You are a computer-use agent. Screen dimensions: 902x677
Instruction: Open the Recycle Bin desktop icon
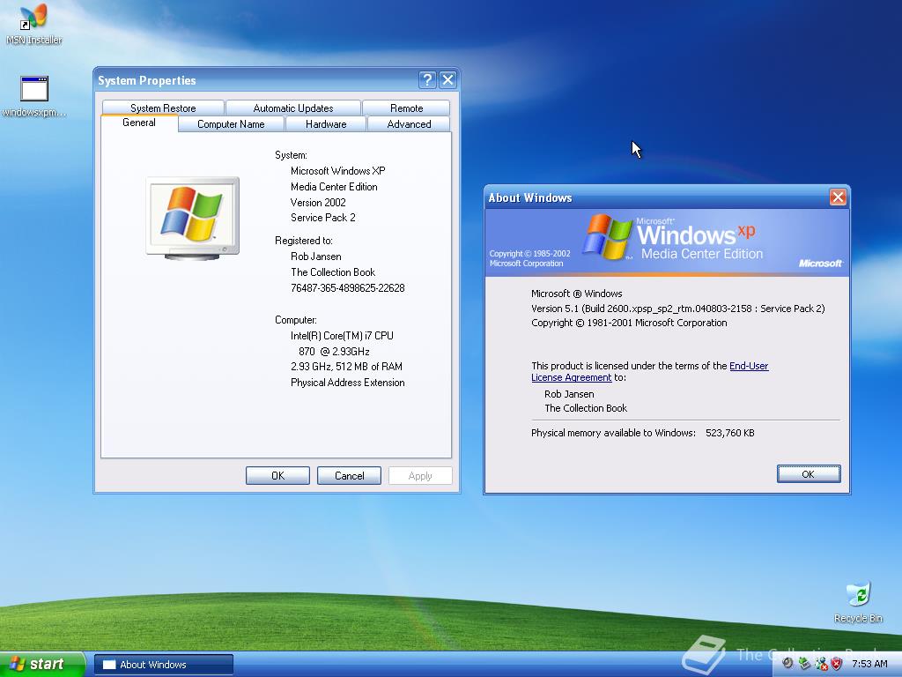[858, 602]
